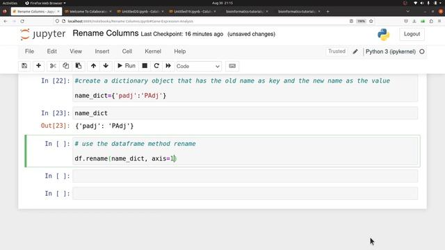Open the Insert menu
The height and width of the screenshot is (250, 445).
click(x=102, y=51)
